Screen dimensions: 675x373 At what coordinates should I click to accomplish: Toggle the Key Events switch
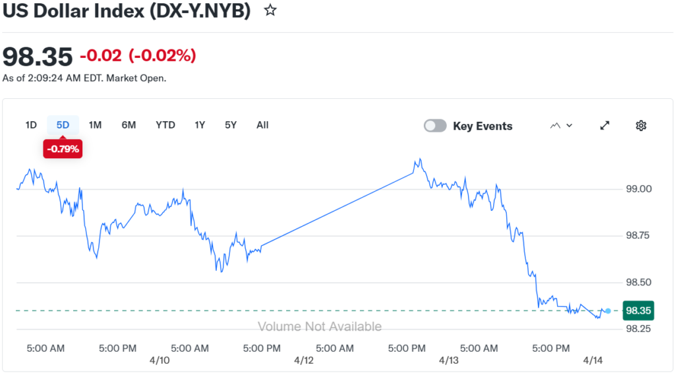(x=435, y=126)
